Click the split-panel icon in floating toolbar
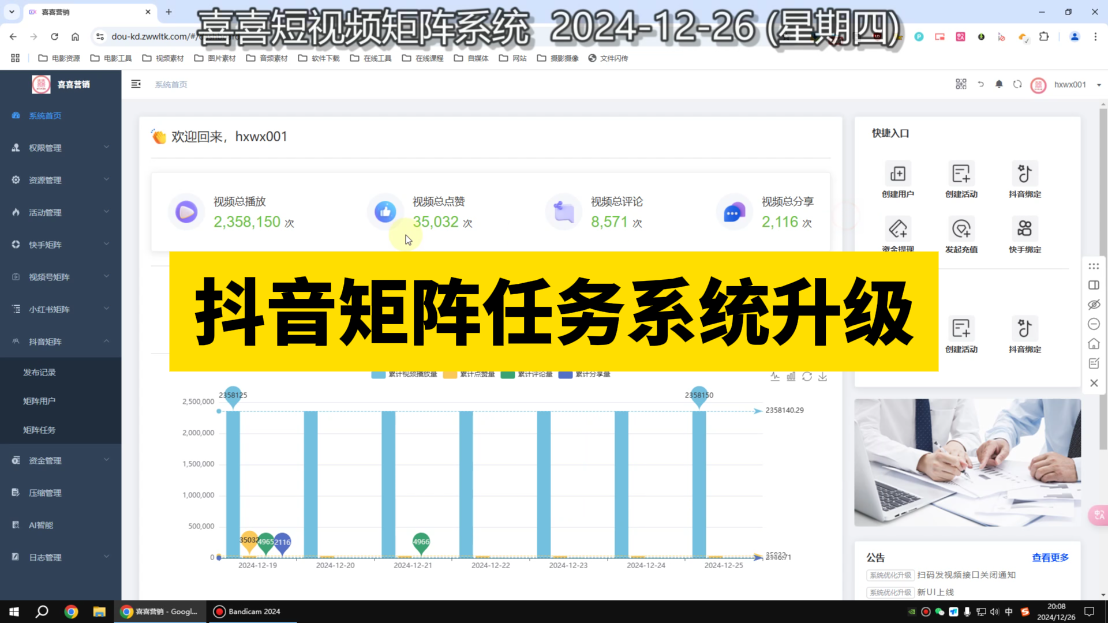 click(x=1094, y=285)
